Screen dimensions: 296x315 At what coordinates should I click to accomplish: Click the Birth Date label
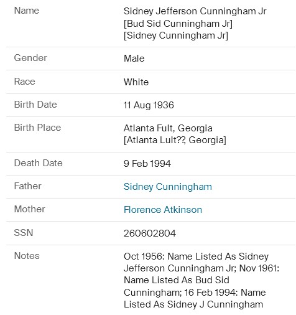click(x=35, y=105)
